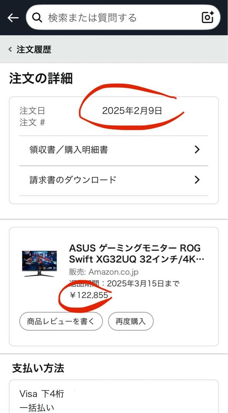Tap the 再度購入 button
The height and width of the screenshot is (413, 228).
click(131, 321)
